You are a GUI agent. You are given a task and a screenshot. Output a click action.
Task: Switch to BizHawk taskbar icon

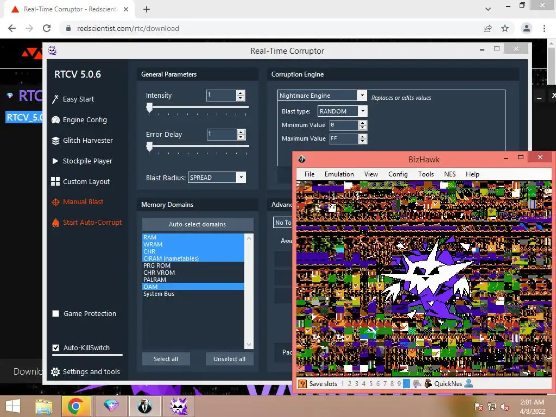click(x=144, y=406)
